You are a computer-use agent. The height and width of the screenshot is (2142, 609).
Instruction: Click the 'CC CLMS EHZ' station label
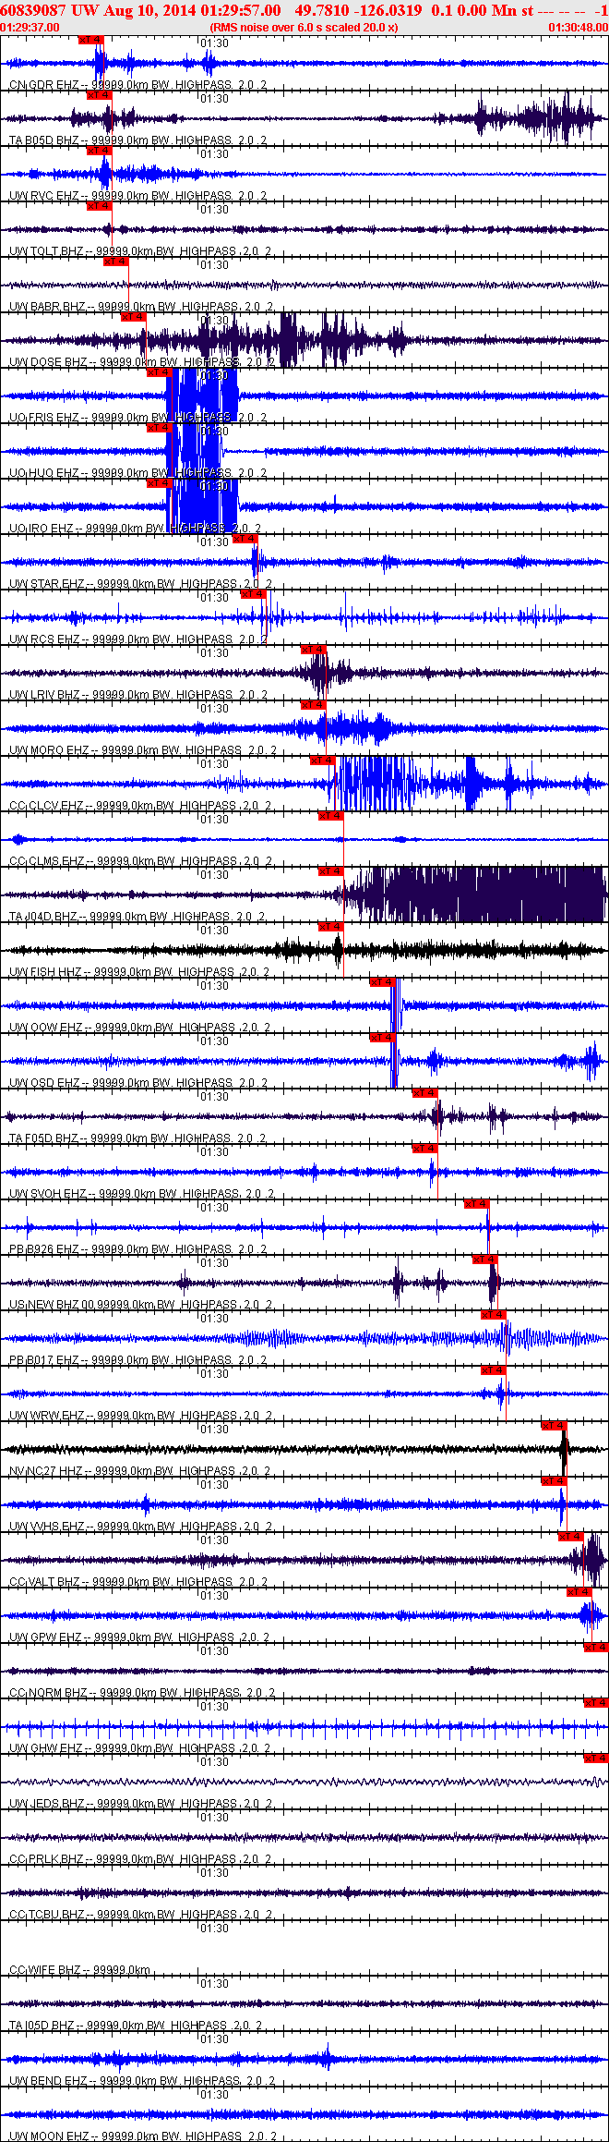tap(46, 861)
